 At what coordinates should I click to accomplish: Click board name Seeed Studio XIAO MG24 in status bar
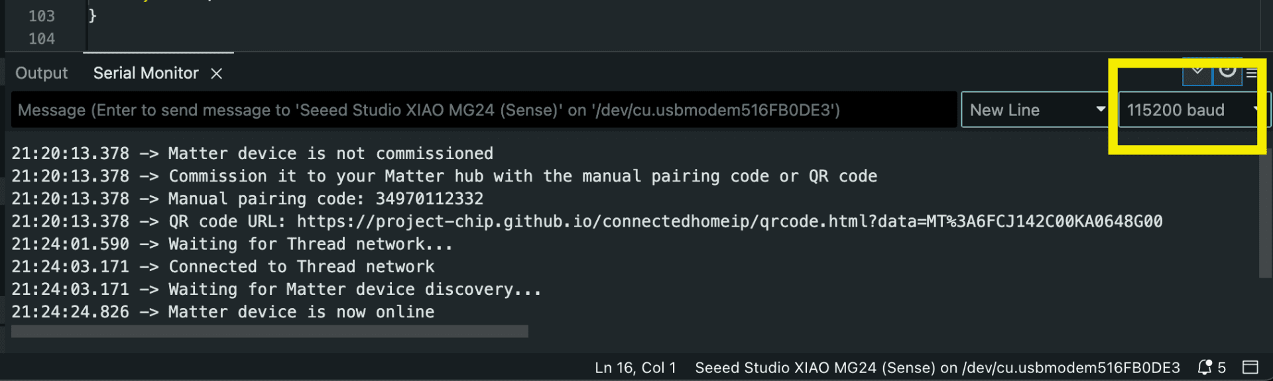[938, 368]
